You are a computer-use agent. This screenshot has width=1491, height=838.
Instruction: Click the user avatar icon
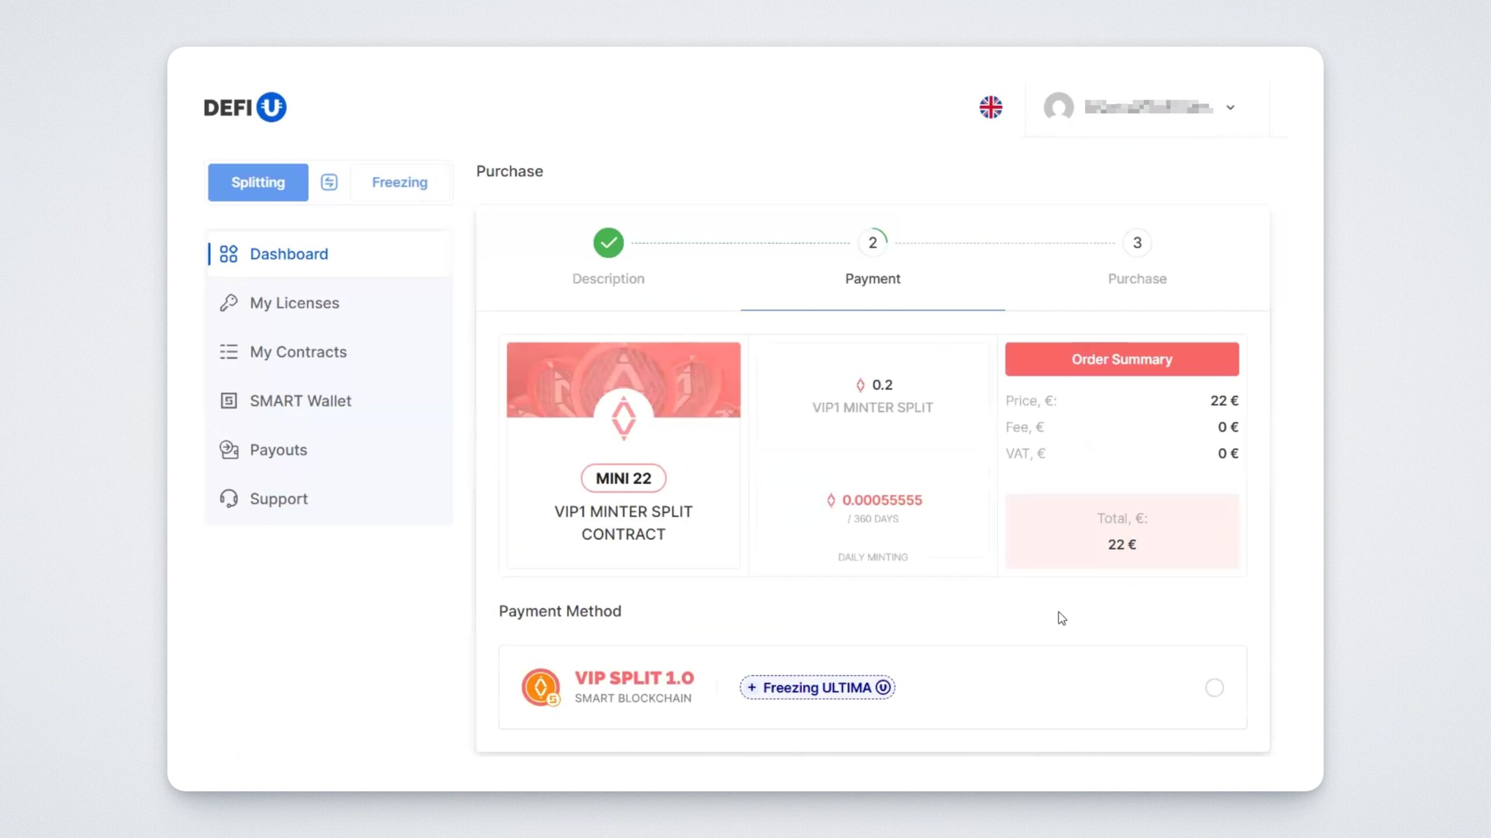click(1058, 107)
